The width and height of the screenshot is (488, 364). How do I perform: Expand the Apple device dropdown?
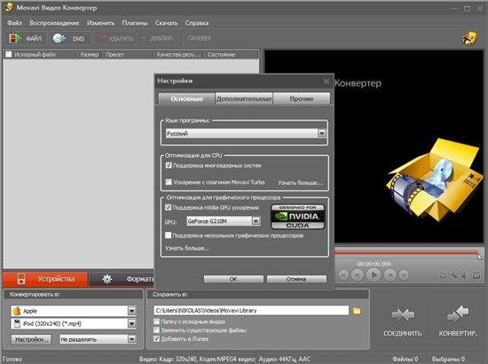click(x=131, y=311)
